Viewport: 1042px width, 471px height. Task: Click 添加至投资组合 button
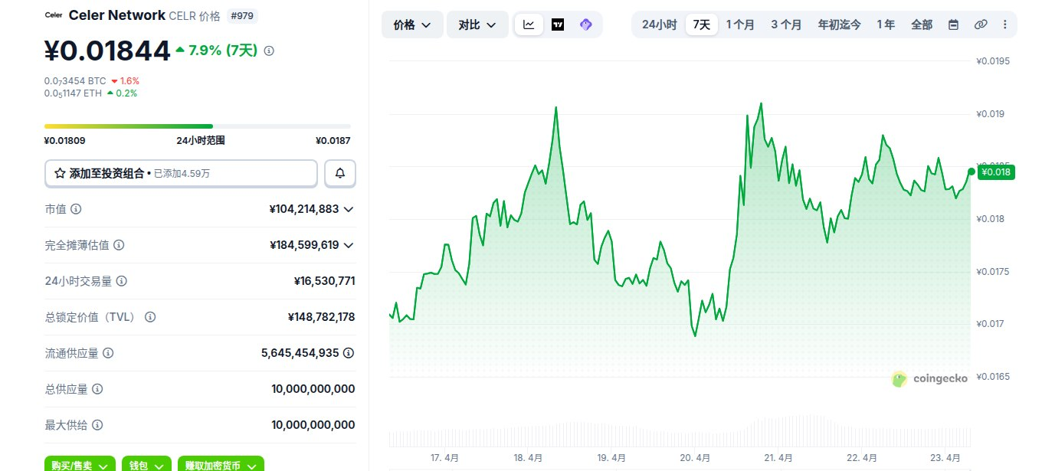tap(181, 174)
